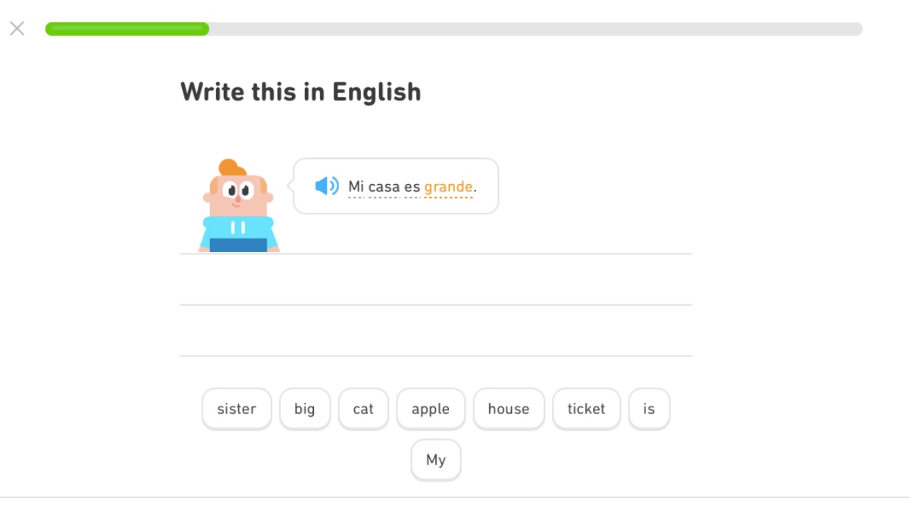The image size is (910, 511).
Task: Close the lesson with the X icon
Action: pyautogui.click(x=17, y=29)
